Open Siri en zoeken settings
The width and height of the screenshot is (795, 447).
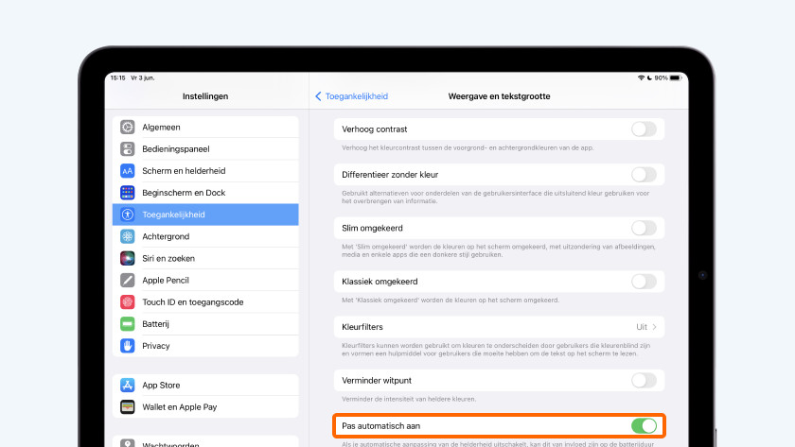coord(205,258)
